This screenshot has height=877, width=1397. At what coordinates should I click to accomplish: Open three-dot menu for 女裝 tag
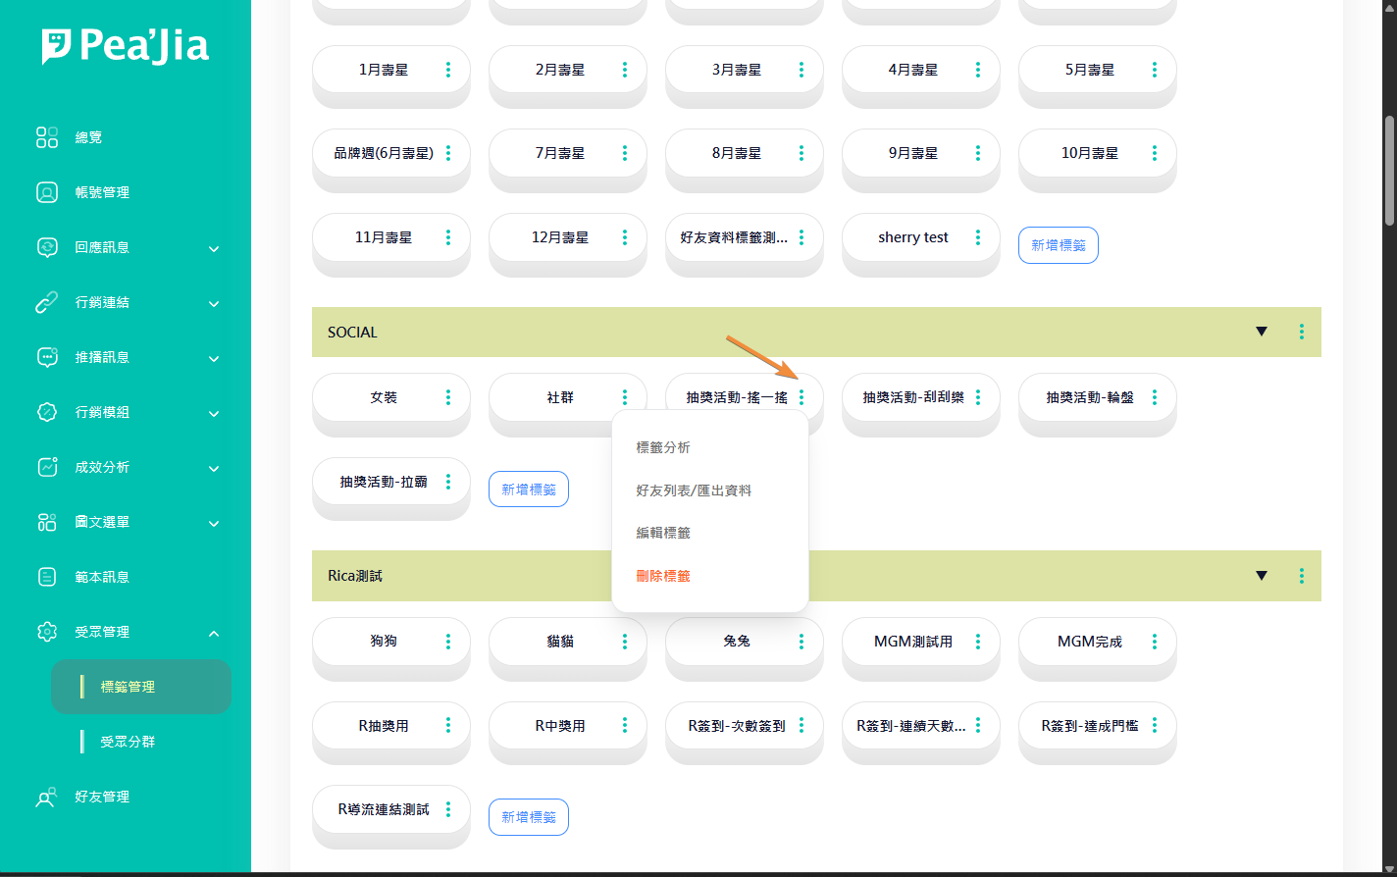coord(448,397)
